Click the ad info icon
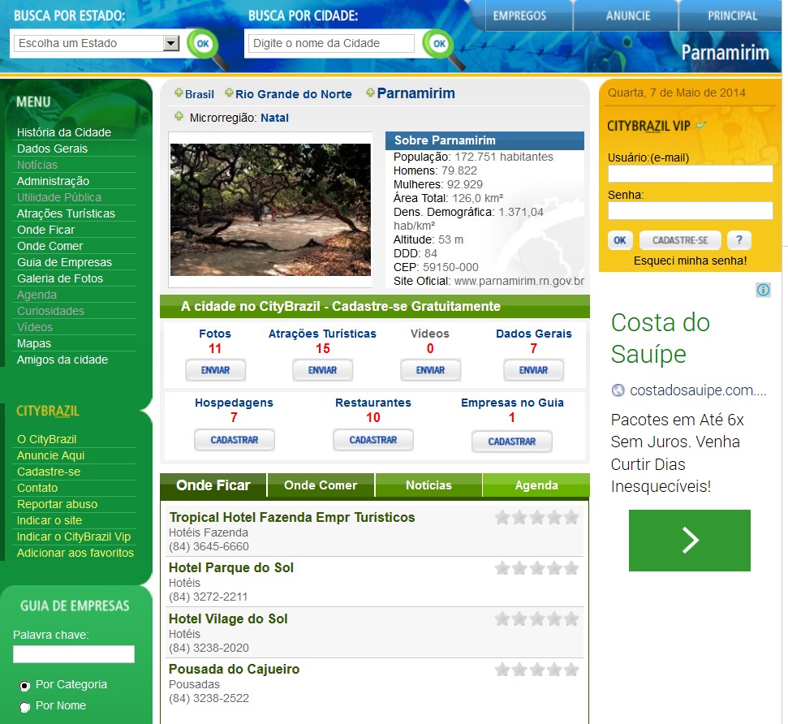Image resolution: width=788 pixels, height=724 pixels. (763, 290)
